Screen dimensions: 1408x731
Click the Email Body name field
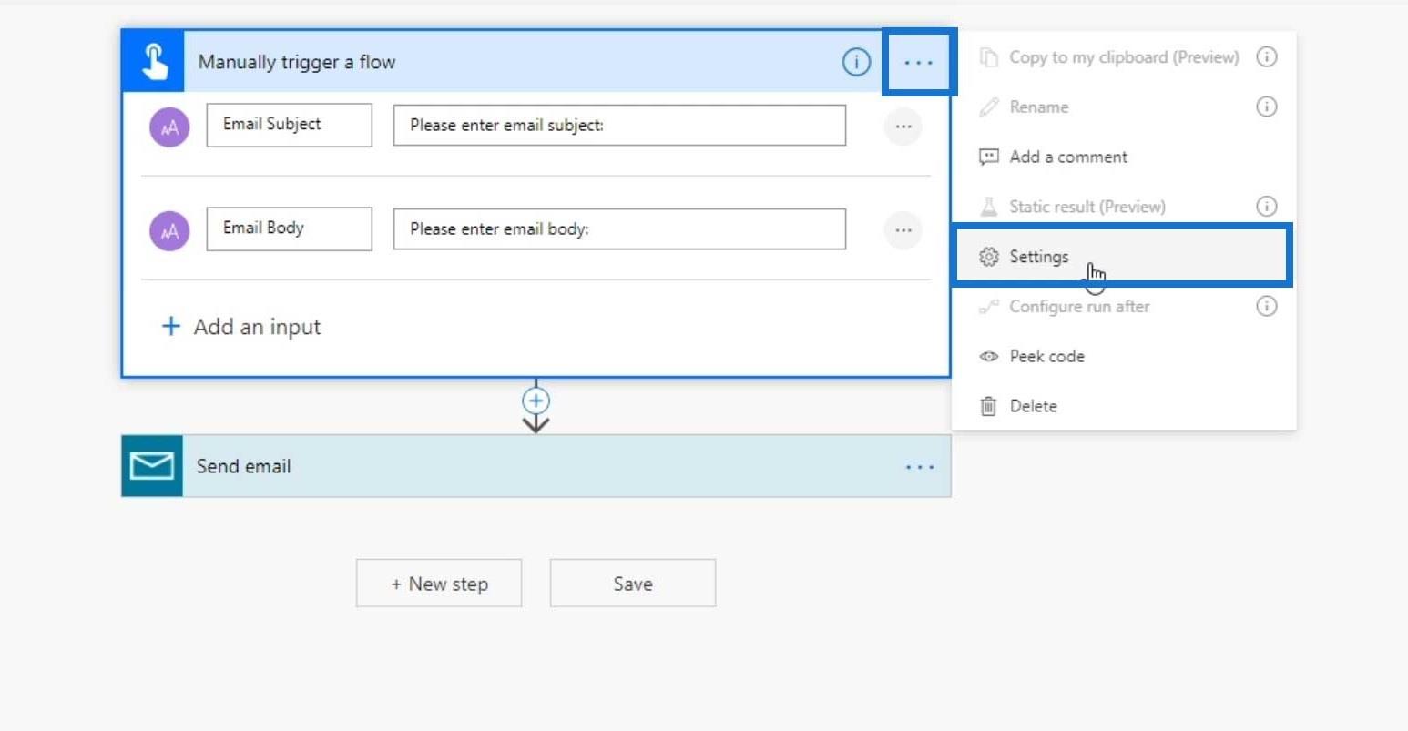pyautogui.click(x=290, y=228)
